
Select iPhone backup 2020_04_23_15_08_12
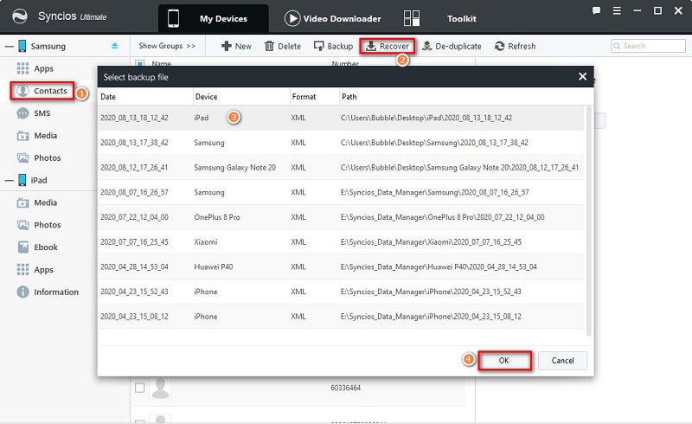341,316
